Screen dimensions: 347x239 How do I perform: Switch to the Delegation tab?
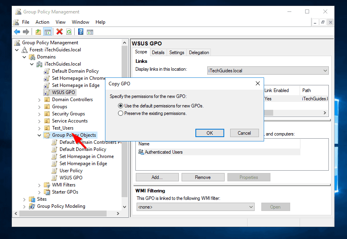tap(199, 53)
